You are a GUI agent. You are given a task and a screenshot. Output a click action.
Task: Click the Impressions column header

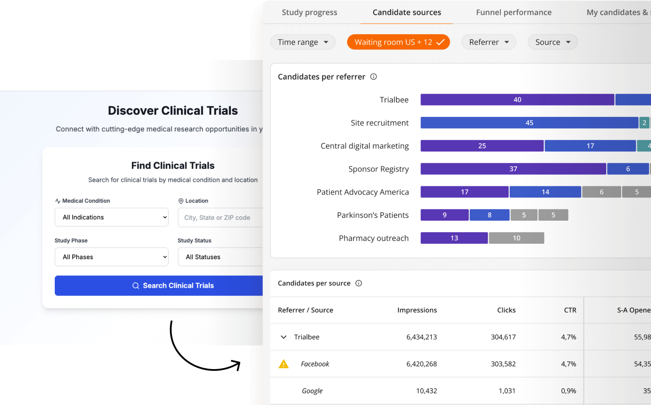[417, 310]
